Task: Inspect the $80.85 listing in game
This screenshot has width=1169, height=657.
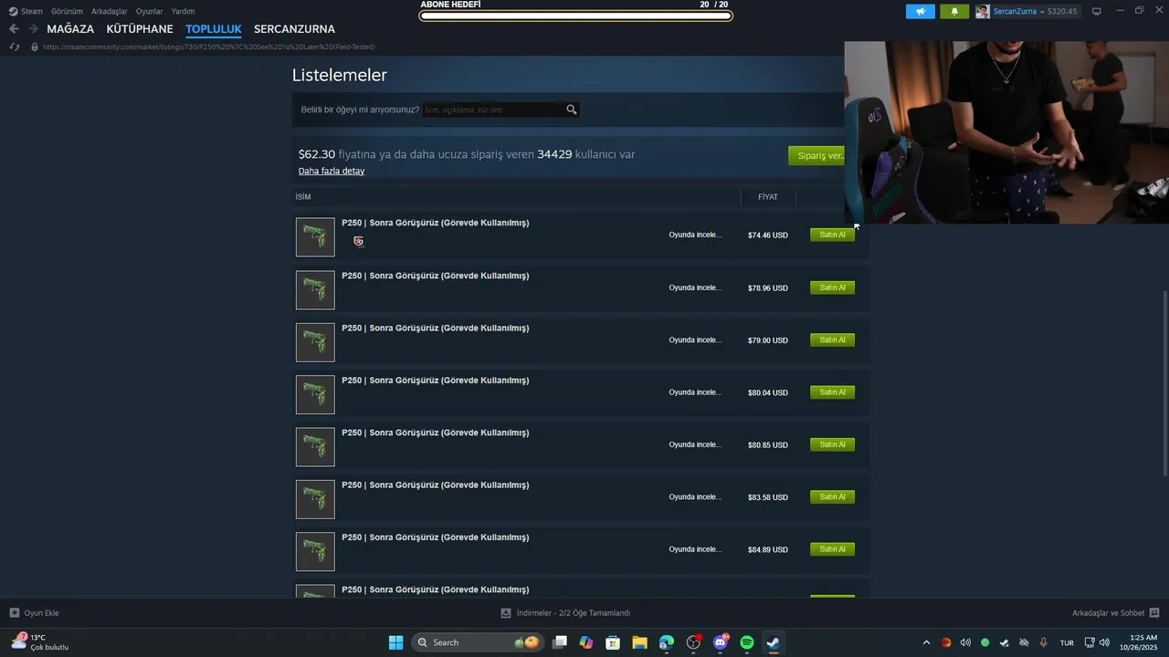Action: coord(695,444)
